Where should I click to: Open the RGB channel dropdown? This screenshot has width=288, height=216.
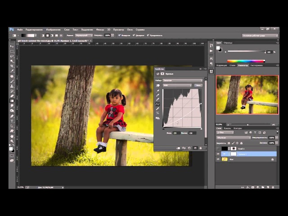pos(177,85)
